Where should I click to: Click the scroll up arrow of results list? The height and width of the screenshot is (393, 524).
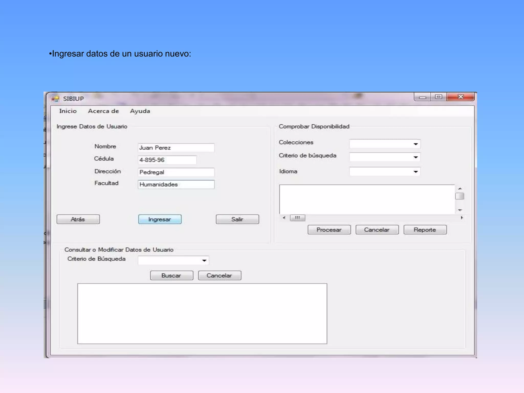pyautogui.click(x=460, y=189)
